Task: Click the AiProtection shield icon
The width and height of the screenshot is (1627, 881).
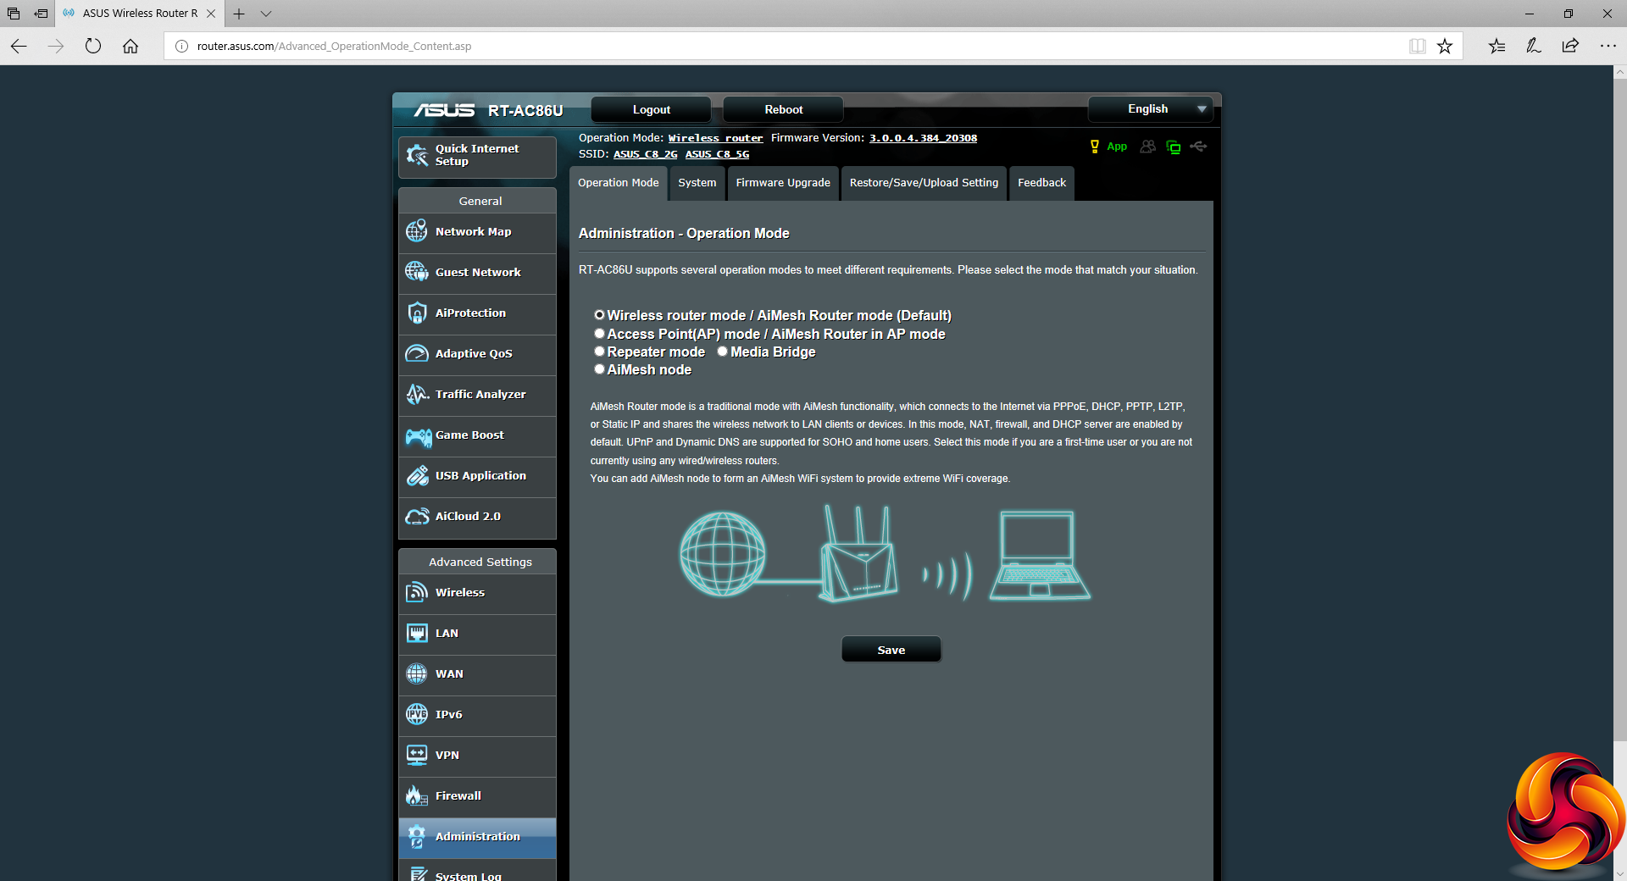Action: 417,313
